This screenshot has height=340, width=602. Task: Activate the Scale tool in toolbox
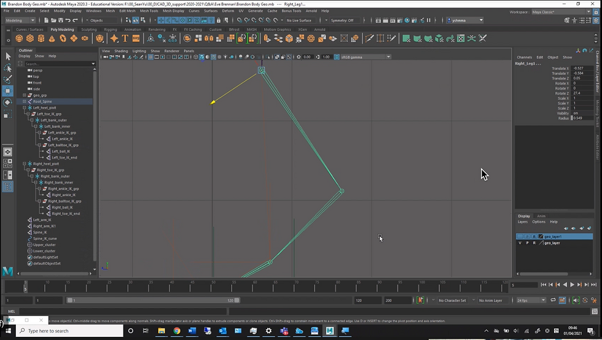[7, 114]
